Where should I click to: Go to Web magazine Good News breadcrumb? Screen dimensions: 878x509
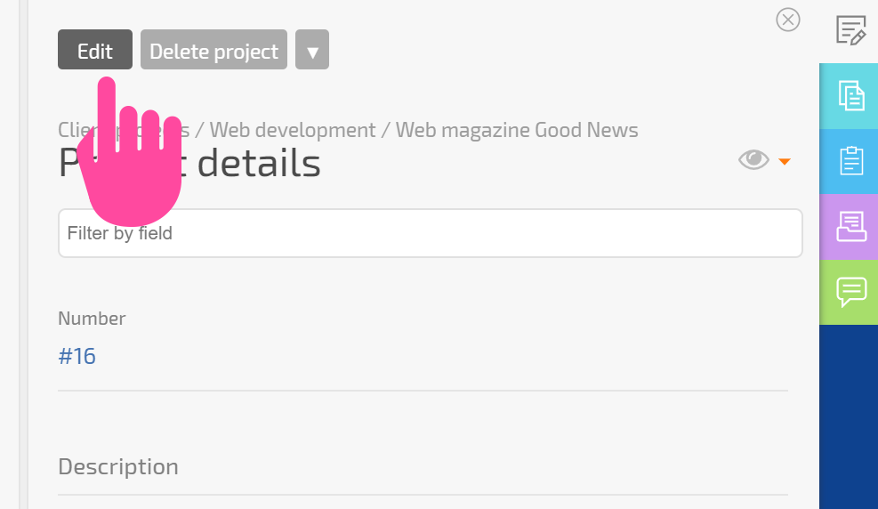point(517,130)
